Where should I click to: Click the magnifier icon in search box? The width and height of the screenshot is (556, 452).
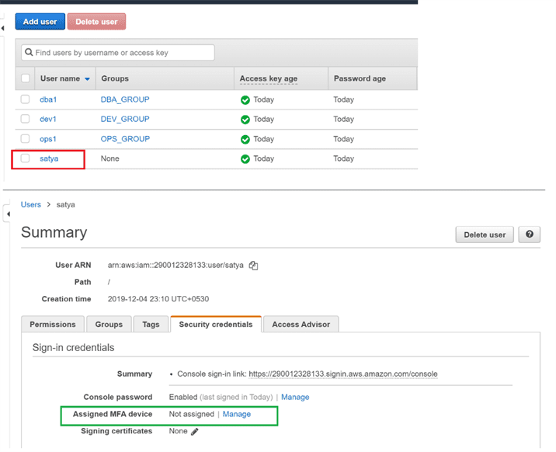click(30, 53)
